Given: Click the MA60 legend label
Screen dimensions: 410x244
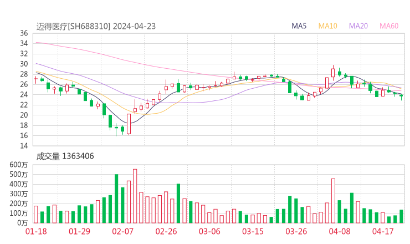Looking at the screenshot, I should (389, 26).
